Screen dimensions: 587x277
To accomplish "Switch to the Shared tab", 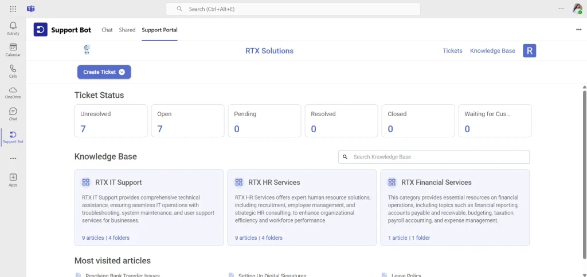I will [127, 30].
